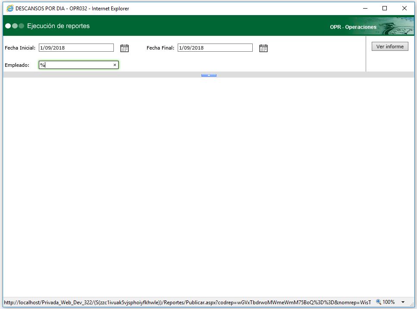This screenshot has height=309, width=417.
Task: Minimize the Internet Explorer window
Action: [365, 8]
